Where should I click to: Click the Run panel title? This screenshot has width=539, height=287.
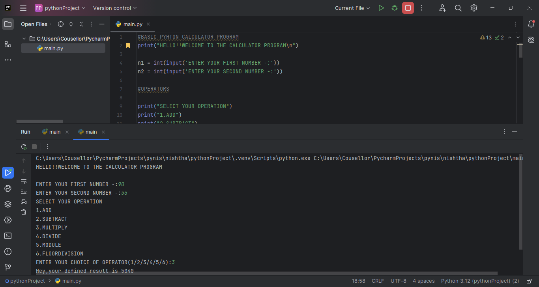26,132
